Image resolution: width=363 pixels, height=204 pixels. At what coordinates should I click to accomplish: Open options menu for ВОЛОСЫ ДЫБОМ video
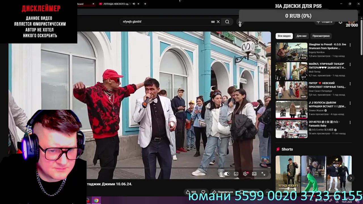[x=350, y=103]
